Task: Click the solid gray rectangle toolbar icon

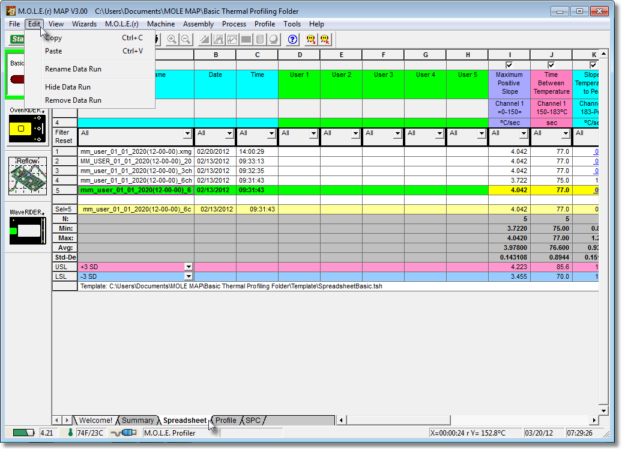Action: 246,39
